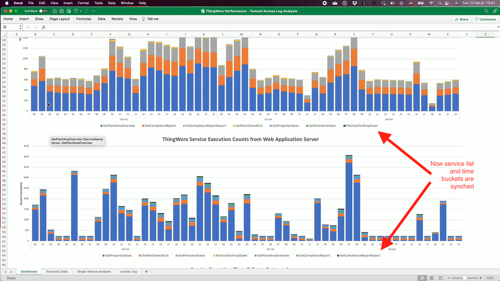Click the Share button

[462, 19]
